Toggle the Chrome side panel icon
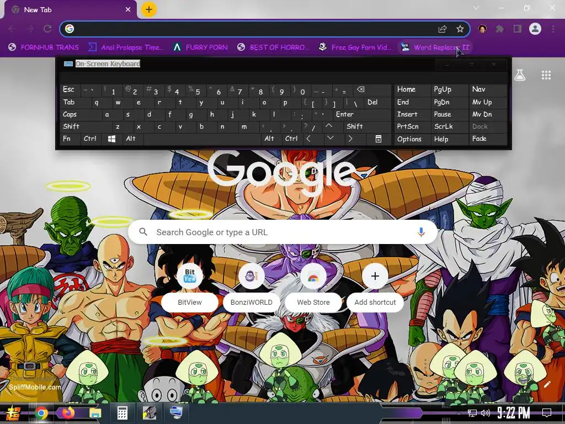 518,29
